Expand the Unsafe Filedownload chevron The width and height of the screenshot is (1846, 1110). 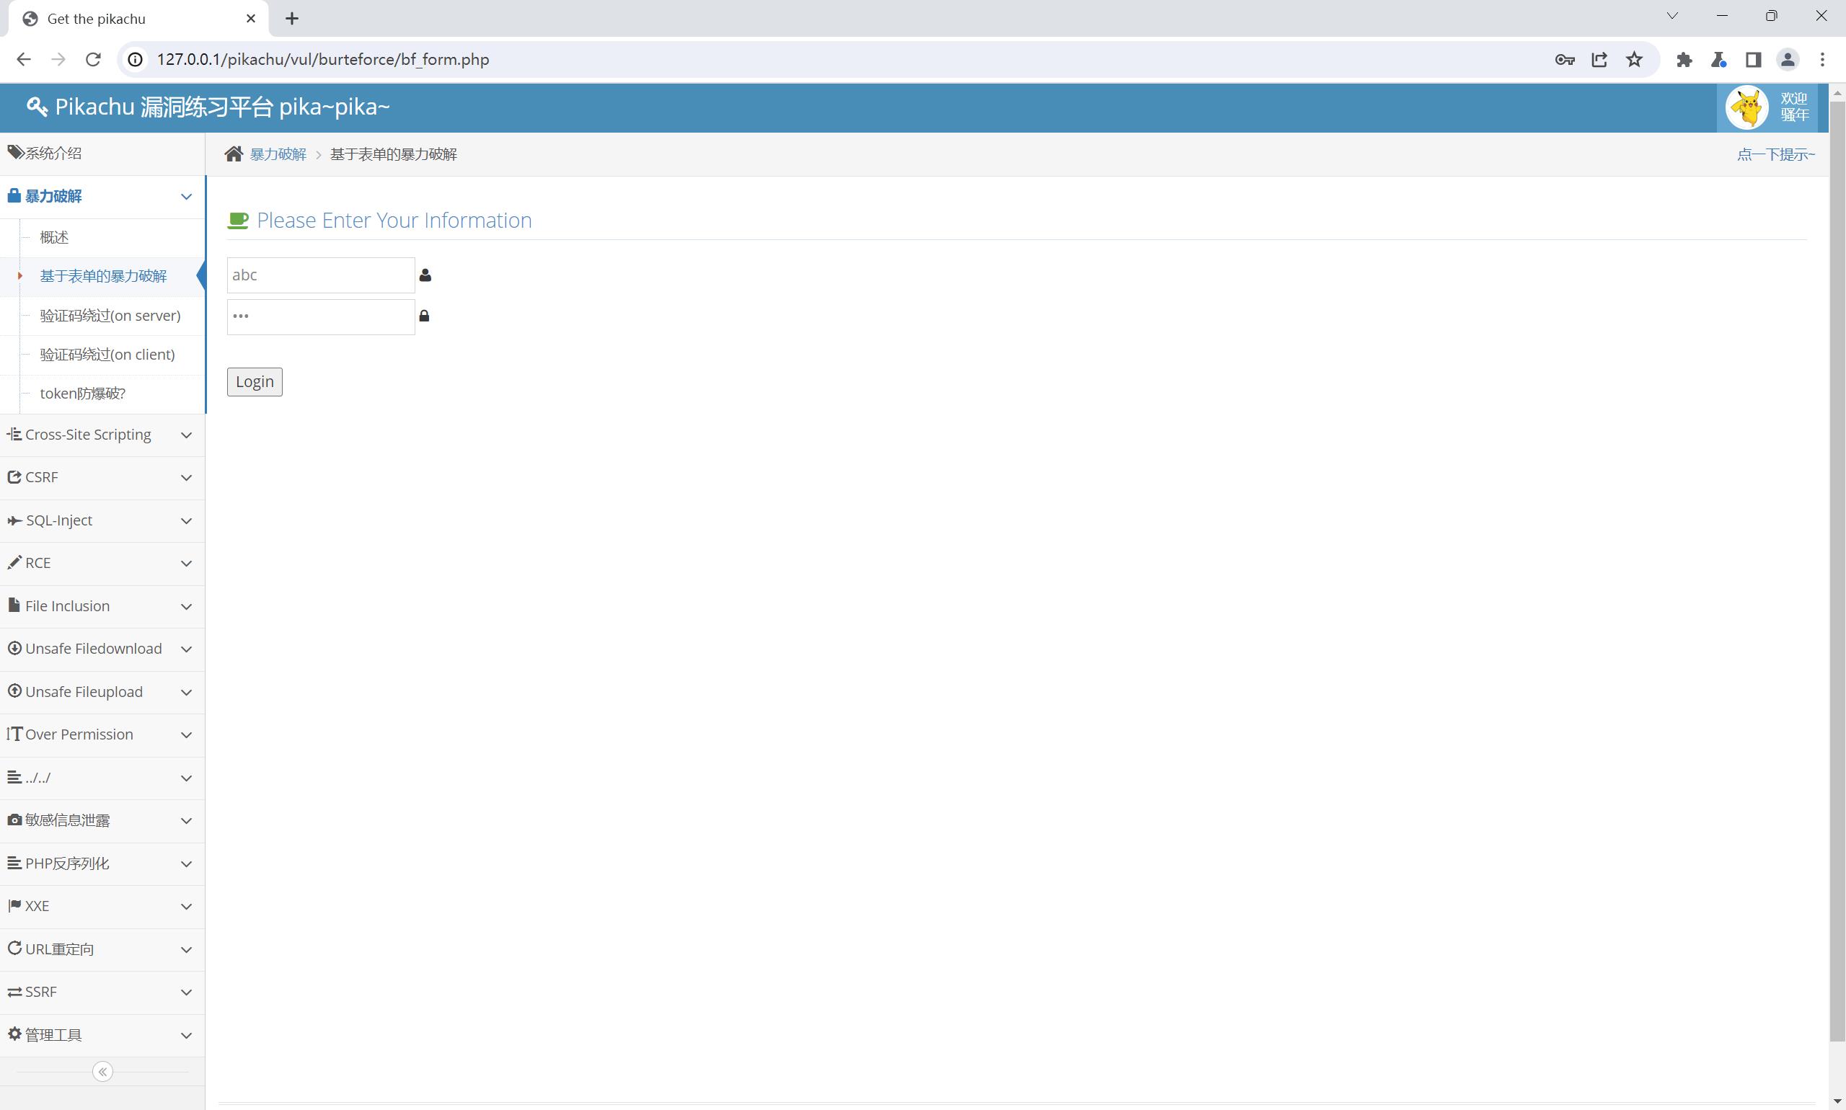click(x=186, y=649)
